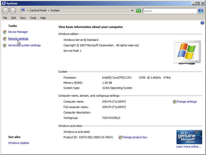The width and height of the screenshot is (206, 155).
Task: Click the Genuine Microsoft software badge
Action: (189, 137)
